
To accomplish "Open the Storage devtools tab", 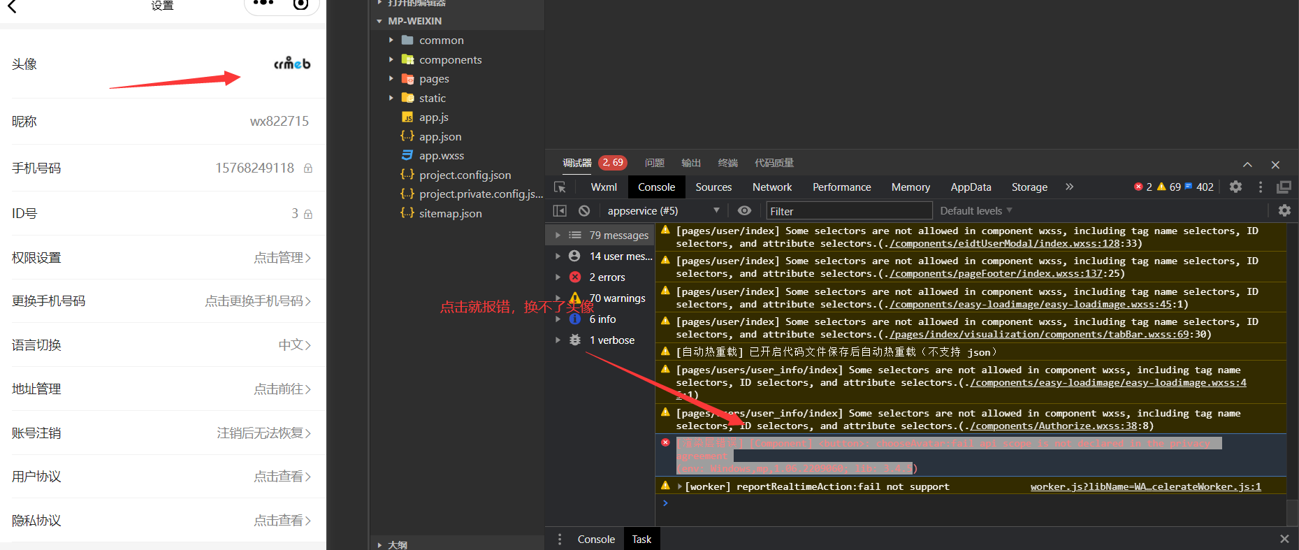I will point(1029,187).
